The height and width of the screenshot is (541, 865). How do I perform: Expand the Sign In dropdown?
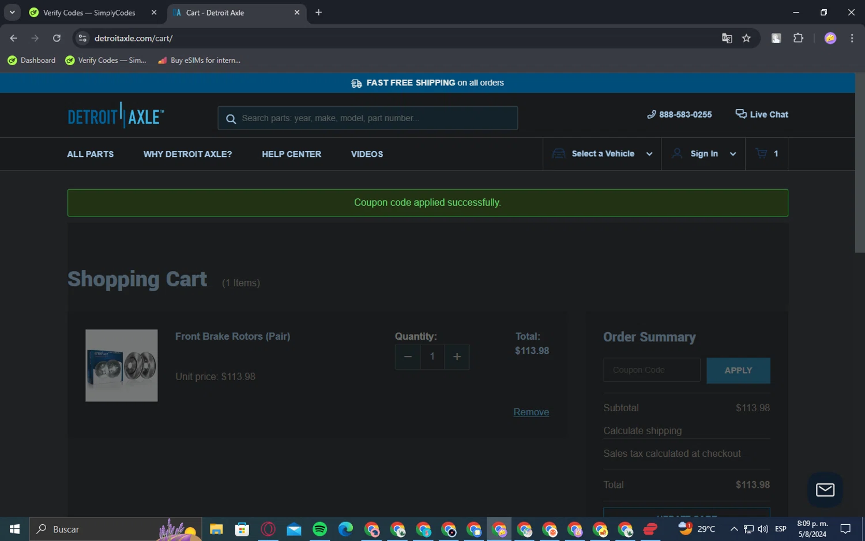(x=704, y=154)
